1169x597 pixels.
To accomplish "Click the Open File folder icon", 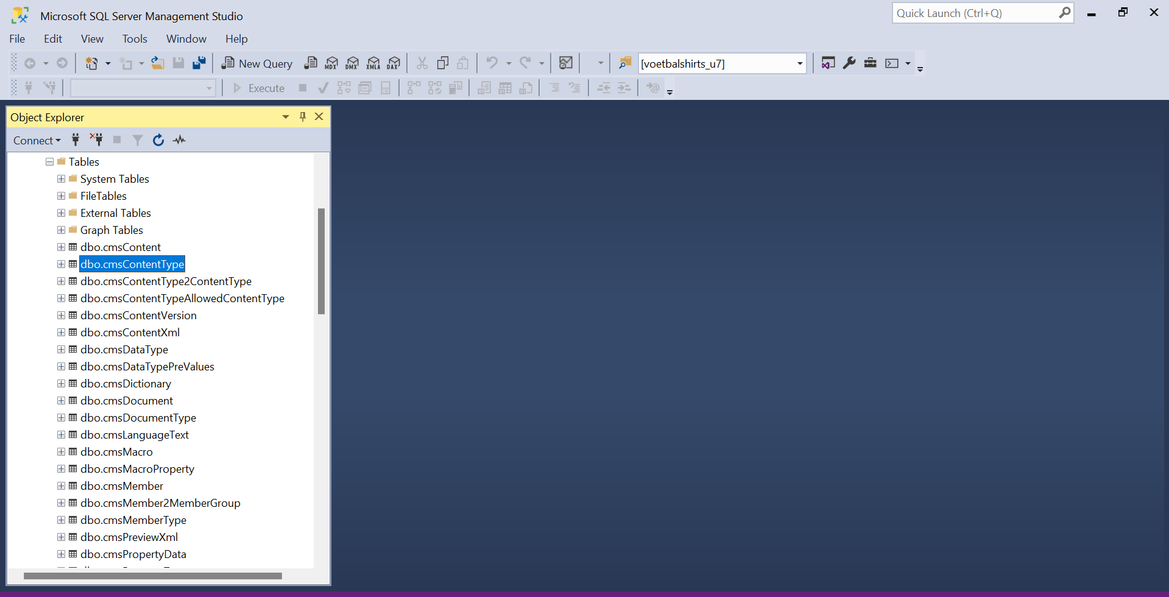I will [x=158, y=63].
